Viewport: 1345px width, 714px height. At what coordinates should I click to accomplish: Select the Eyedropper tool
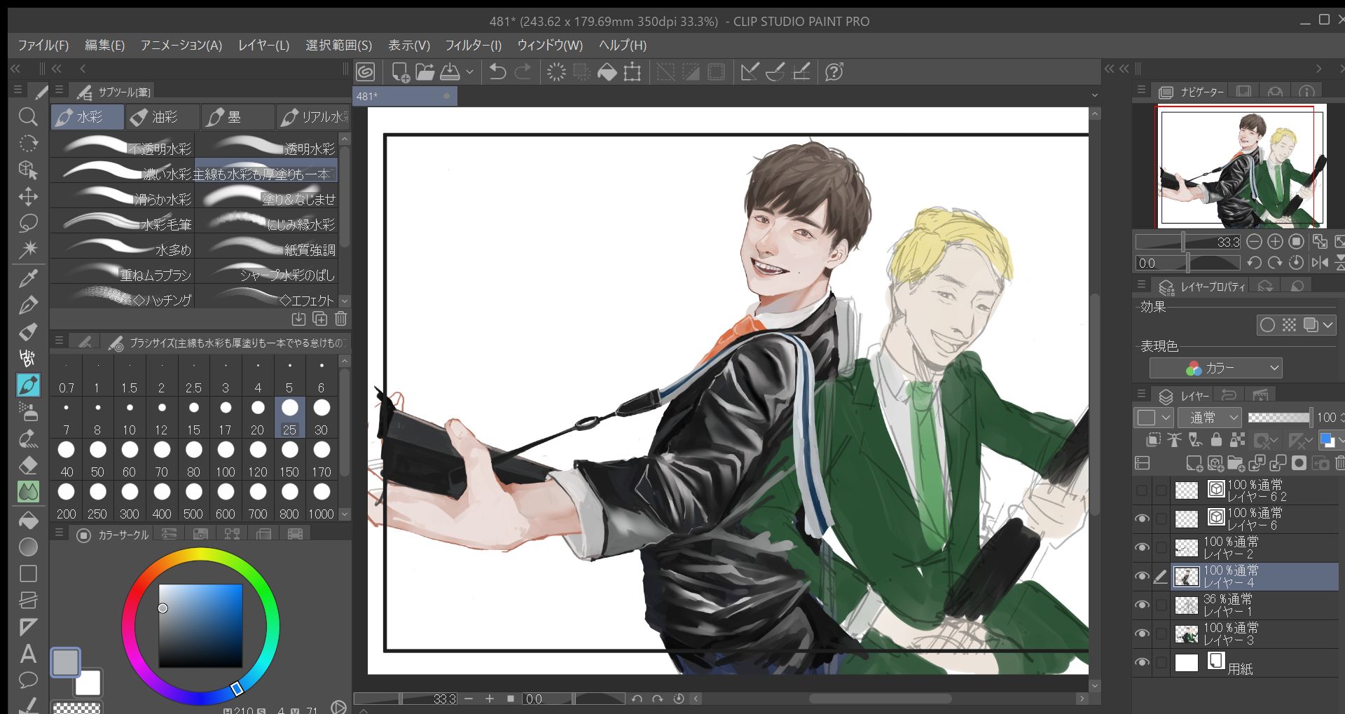tap(28, 278)
